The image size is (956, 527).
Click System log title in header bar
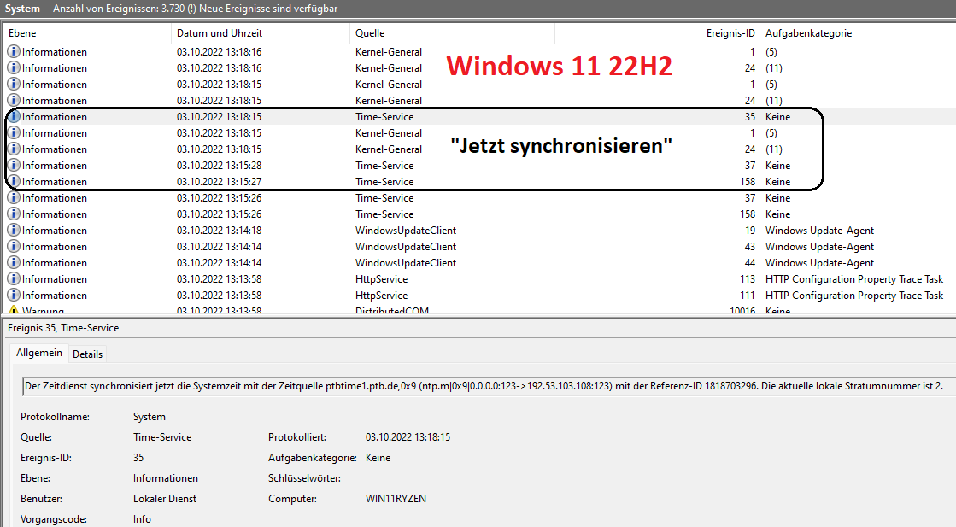[22, 9]
